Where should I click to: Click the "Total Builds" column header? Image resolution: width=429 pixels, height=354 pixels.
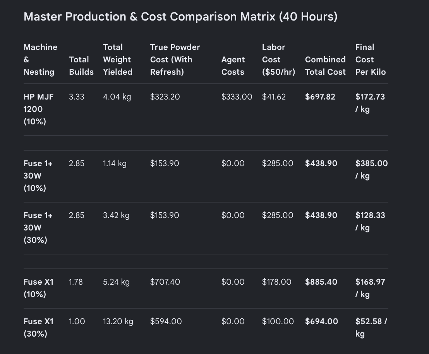click(81, 66)
